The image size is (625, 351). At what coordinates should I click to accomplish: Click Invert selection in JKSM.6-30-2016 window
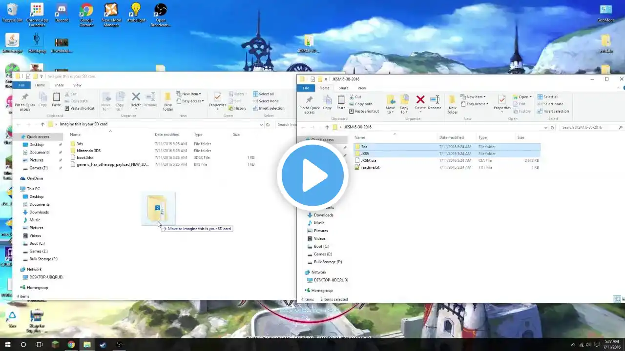click(x=553, y=111)
